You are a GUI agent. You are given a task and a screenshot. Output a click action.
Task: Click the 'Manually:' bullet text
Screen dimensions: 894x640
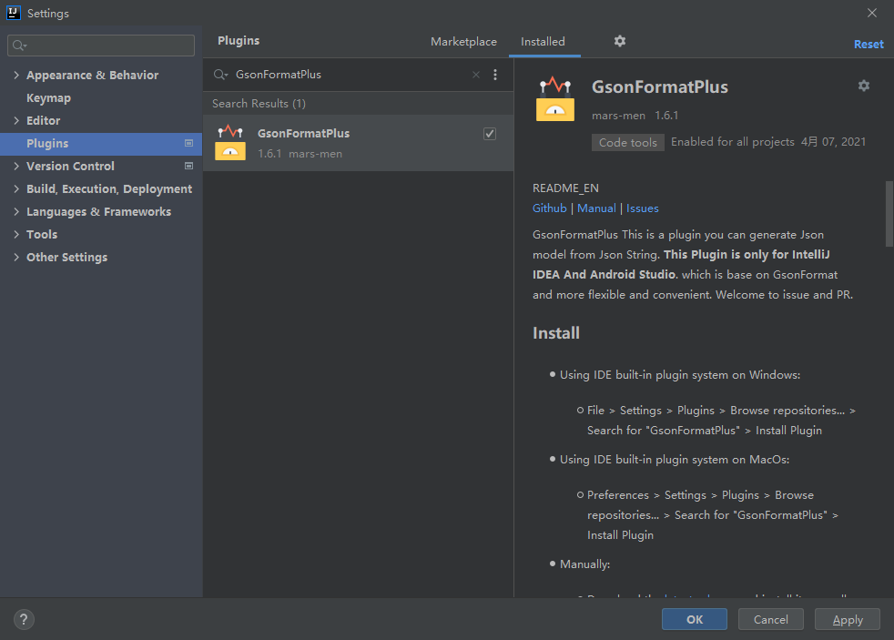pos(585,564)
